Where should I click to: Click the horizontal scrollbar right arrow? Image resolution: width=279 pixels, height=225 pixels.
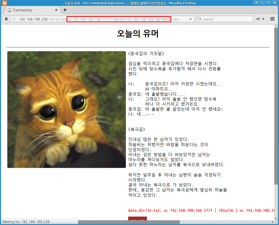pyautogui.click(x=272, y=222)
